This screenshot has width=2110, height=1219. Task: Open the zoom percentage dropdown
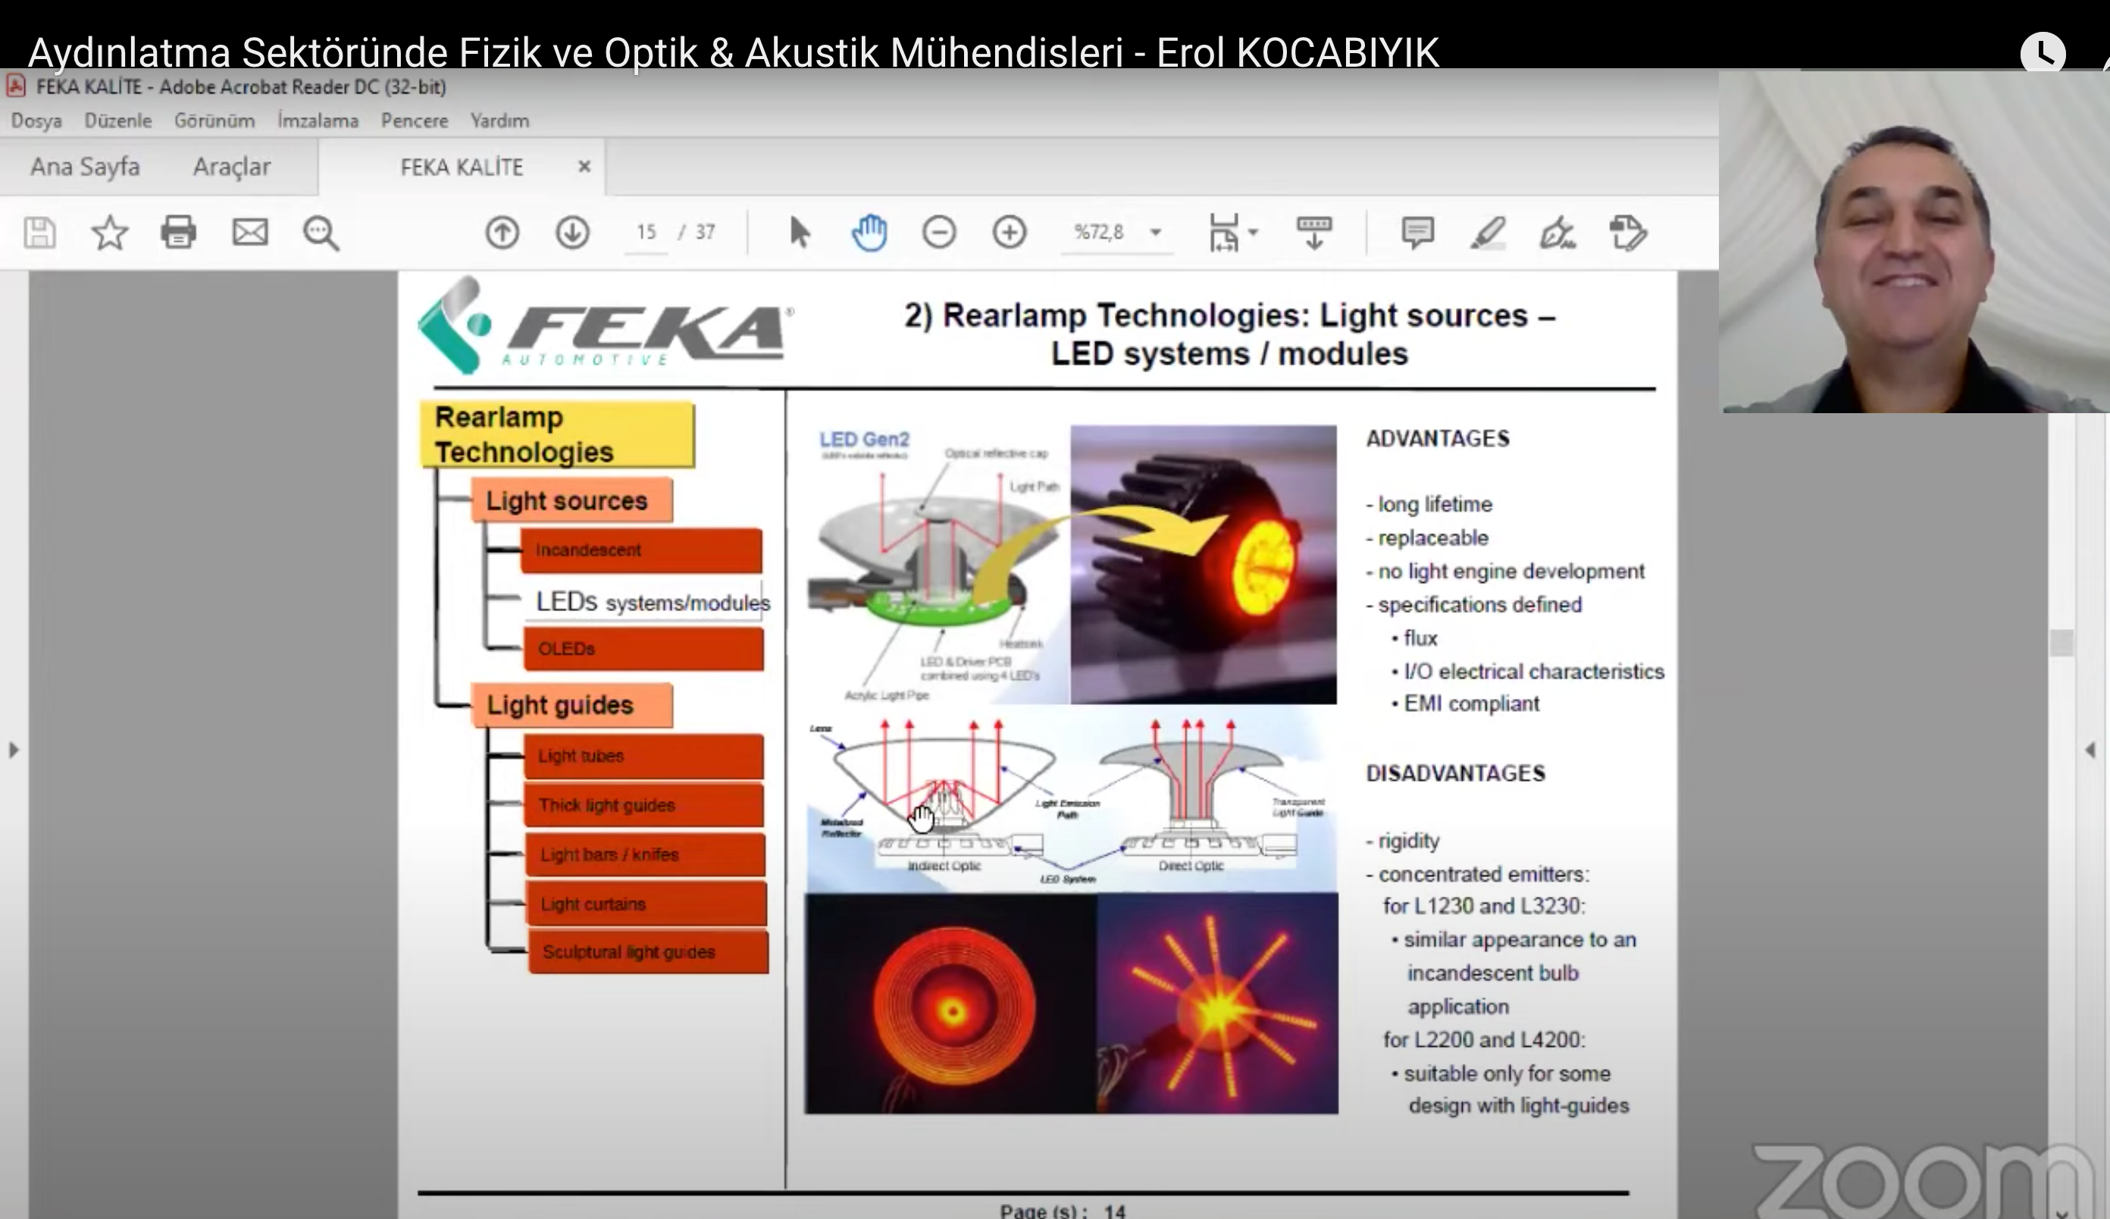tap(1156, 232)
